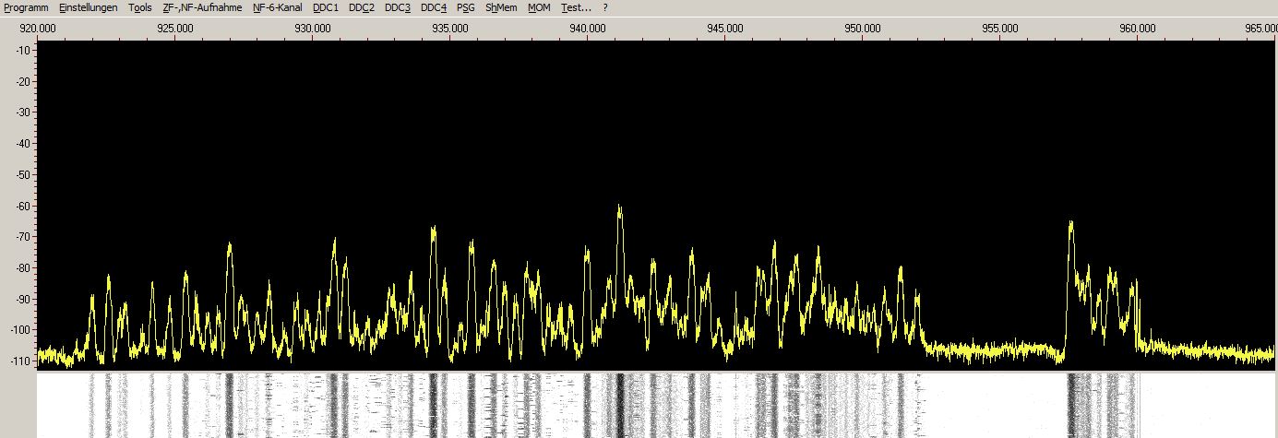Image resolution: width=1278 pixels, height=438 pixels.
Task: Open the ShMem menu
Action: tap(501, 7)
